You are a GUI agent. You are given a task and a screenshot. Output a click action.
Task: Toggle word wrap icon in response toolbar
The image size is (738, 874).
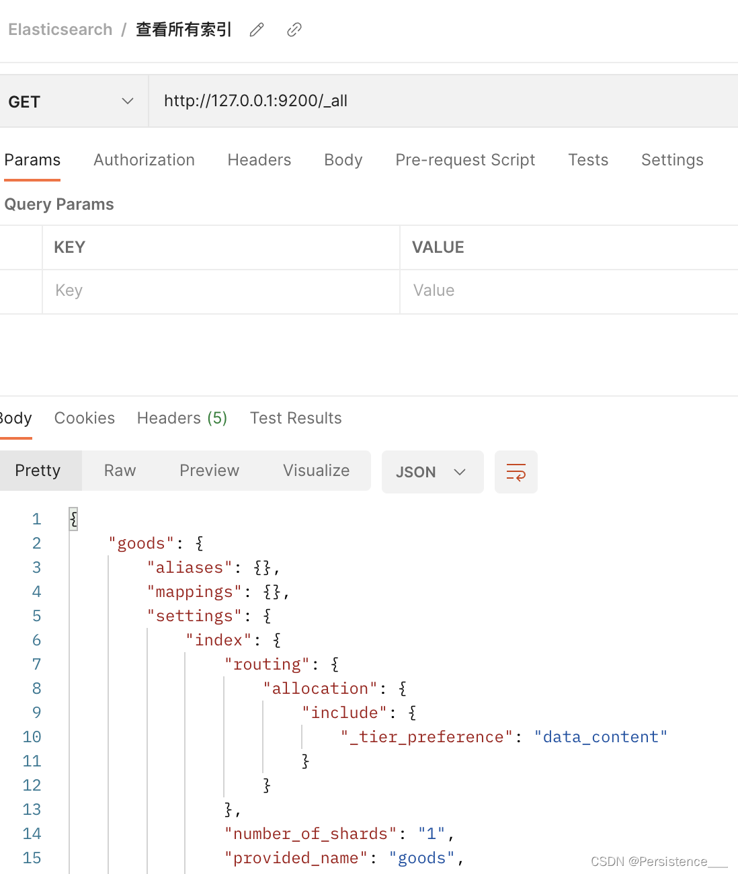point(516,472)
